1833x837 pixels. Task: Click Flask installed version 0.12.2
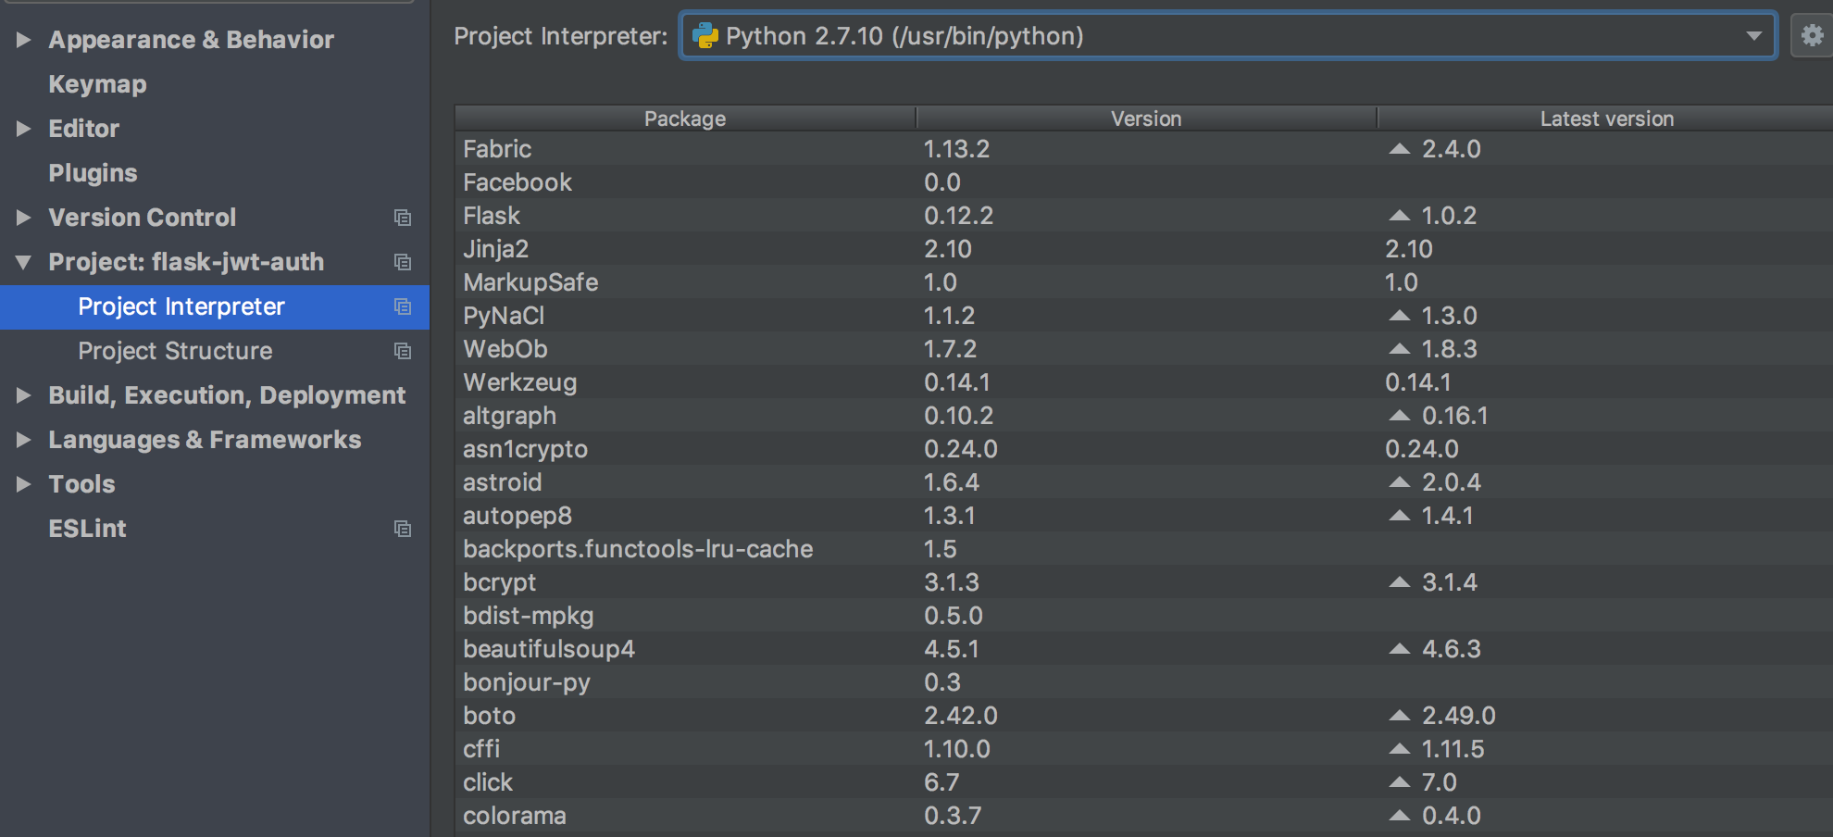pos(958,216)
